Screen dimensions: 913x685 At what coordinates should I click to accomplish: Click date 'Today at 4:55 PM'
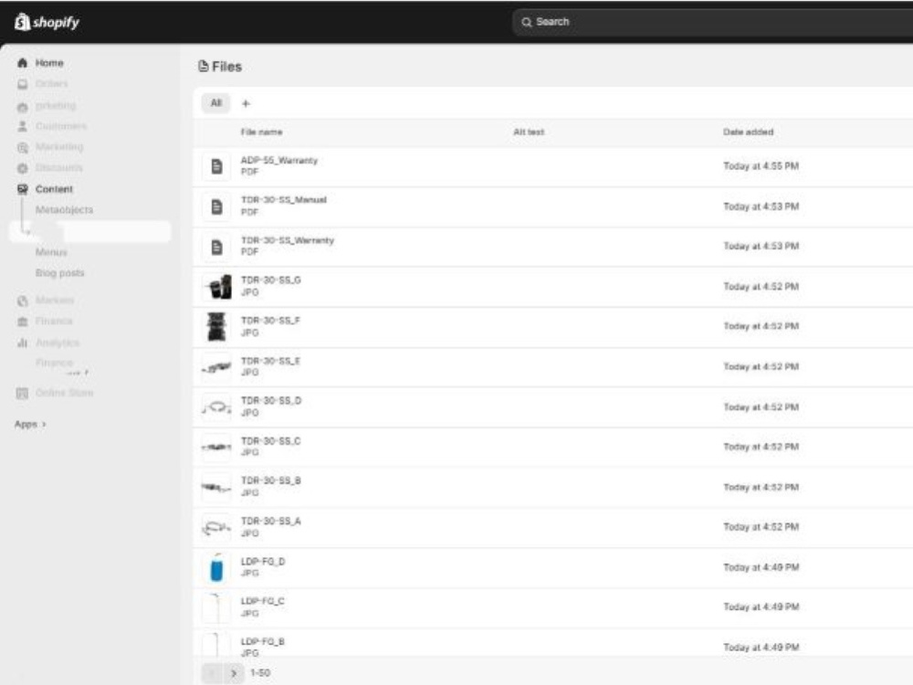point(761,166)
